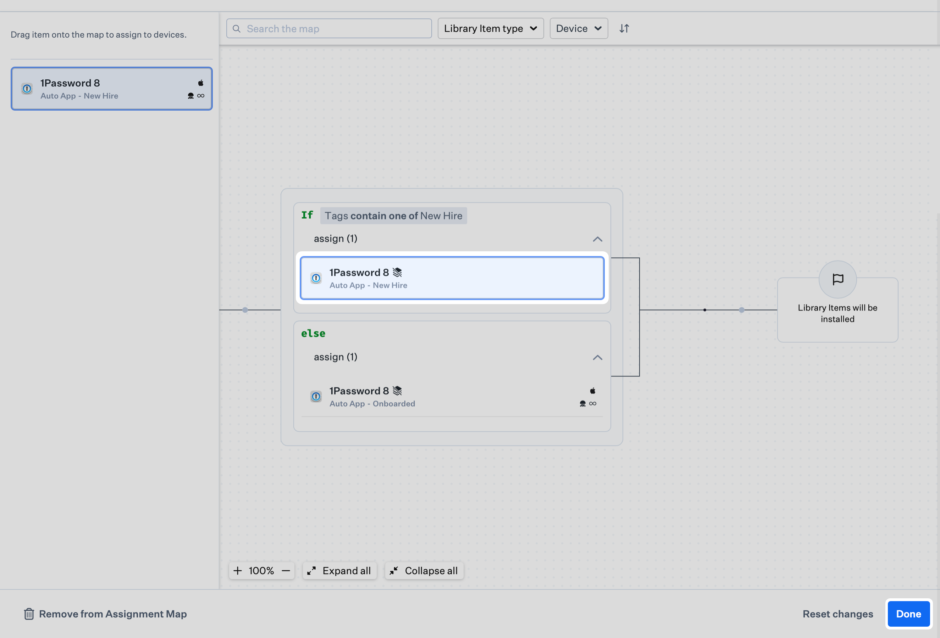This screenshot has width=940, height=638.
Task: Click the connector dot left of the If block
Action: (245, 310)
